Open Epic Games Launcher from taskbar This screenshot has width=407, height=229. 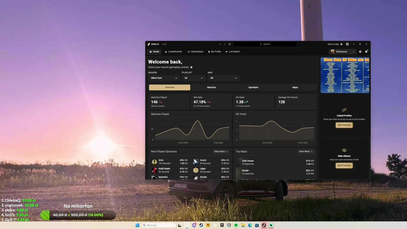pyautogui.click(x=222, y=225)
